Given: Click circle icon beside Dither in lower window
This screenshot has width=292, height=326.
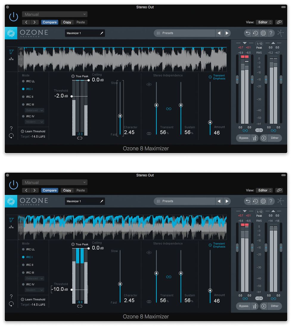Looking at the screenshot, I should click(264, 306).
